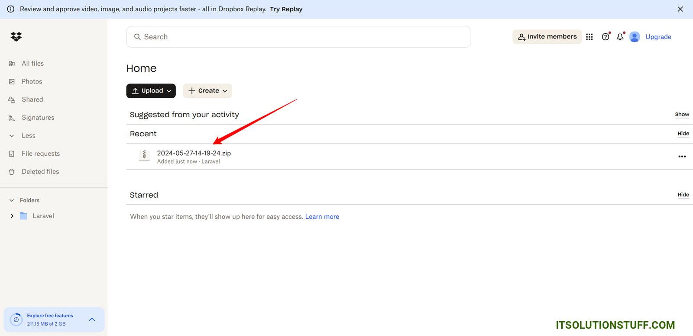Image resolution: width=693 pixels, height=336 pixels.
Task: Hide the Starred section
Action: pyautogui.click(x=683, y=195)
